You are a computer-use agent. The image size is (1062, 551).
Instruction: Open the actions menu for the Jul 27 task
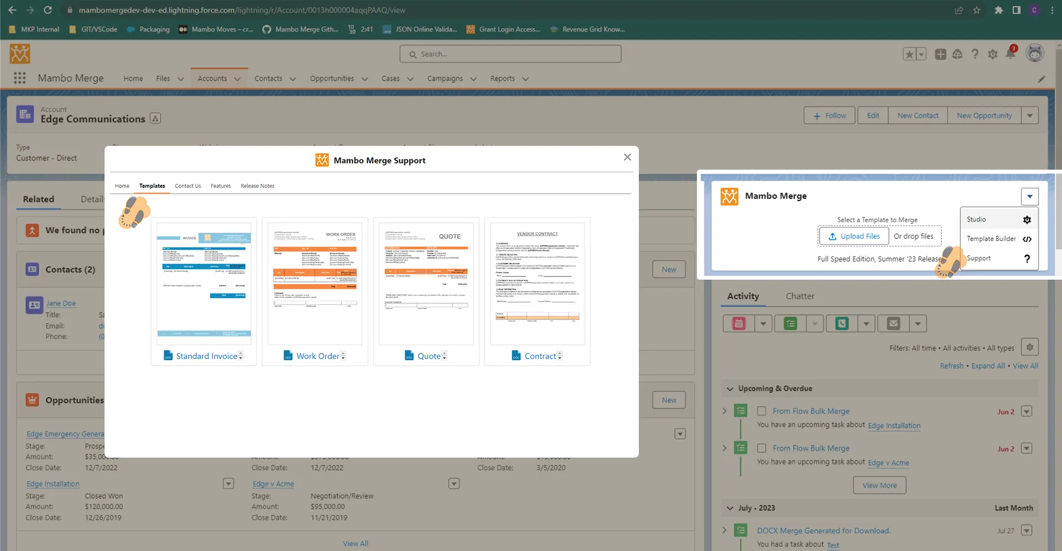pyautogui.click(x=1027, y=531)
